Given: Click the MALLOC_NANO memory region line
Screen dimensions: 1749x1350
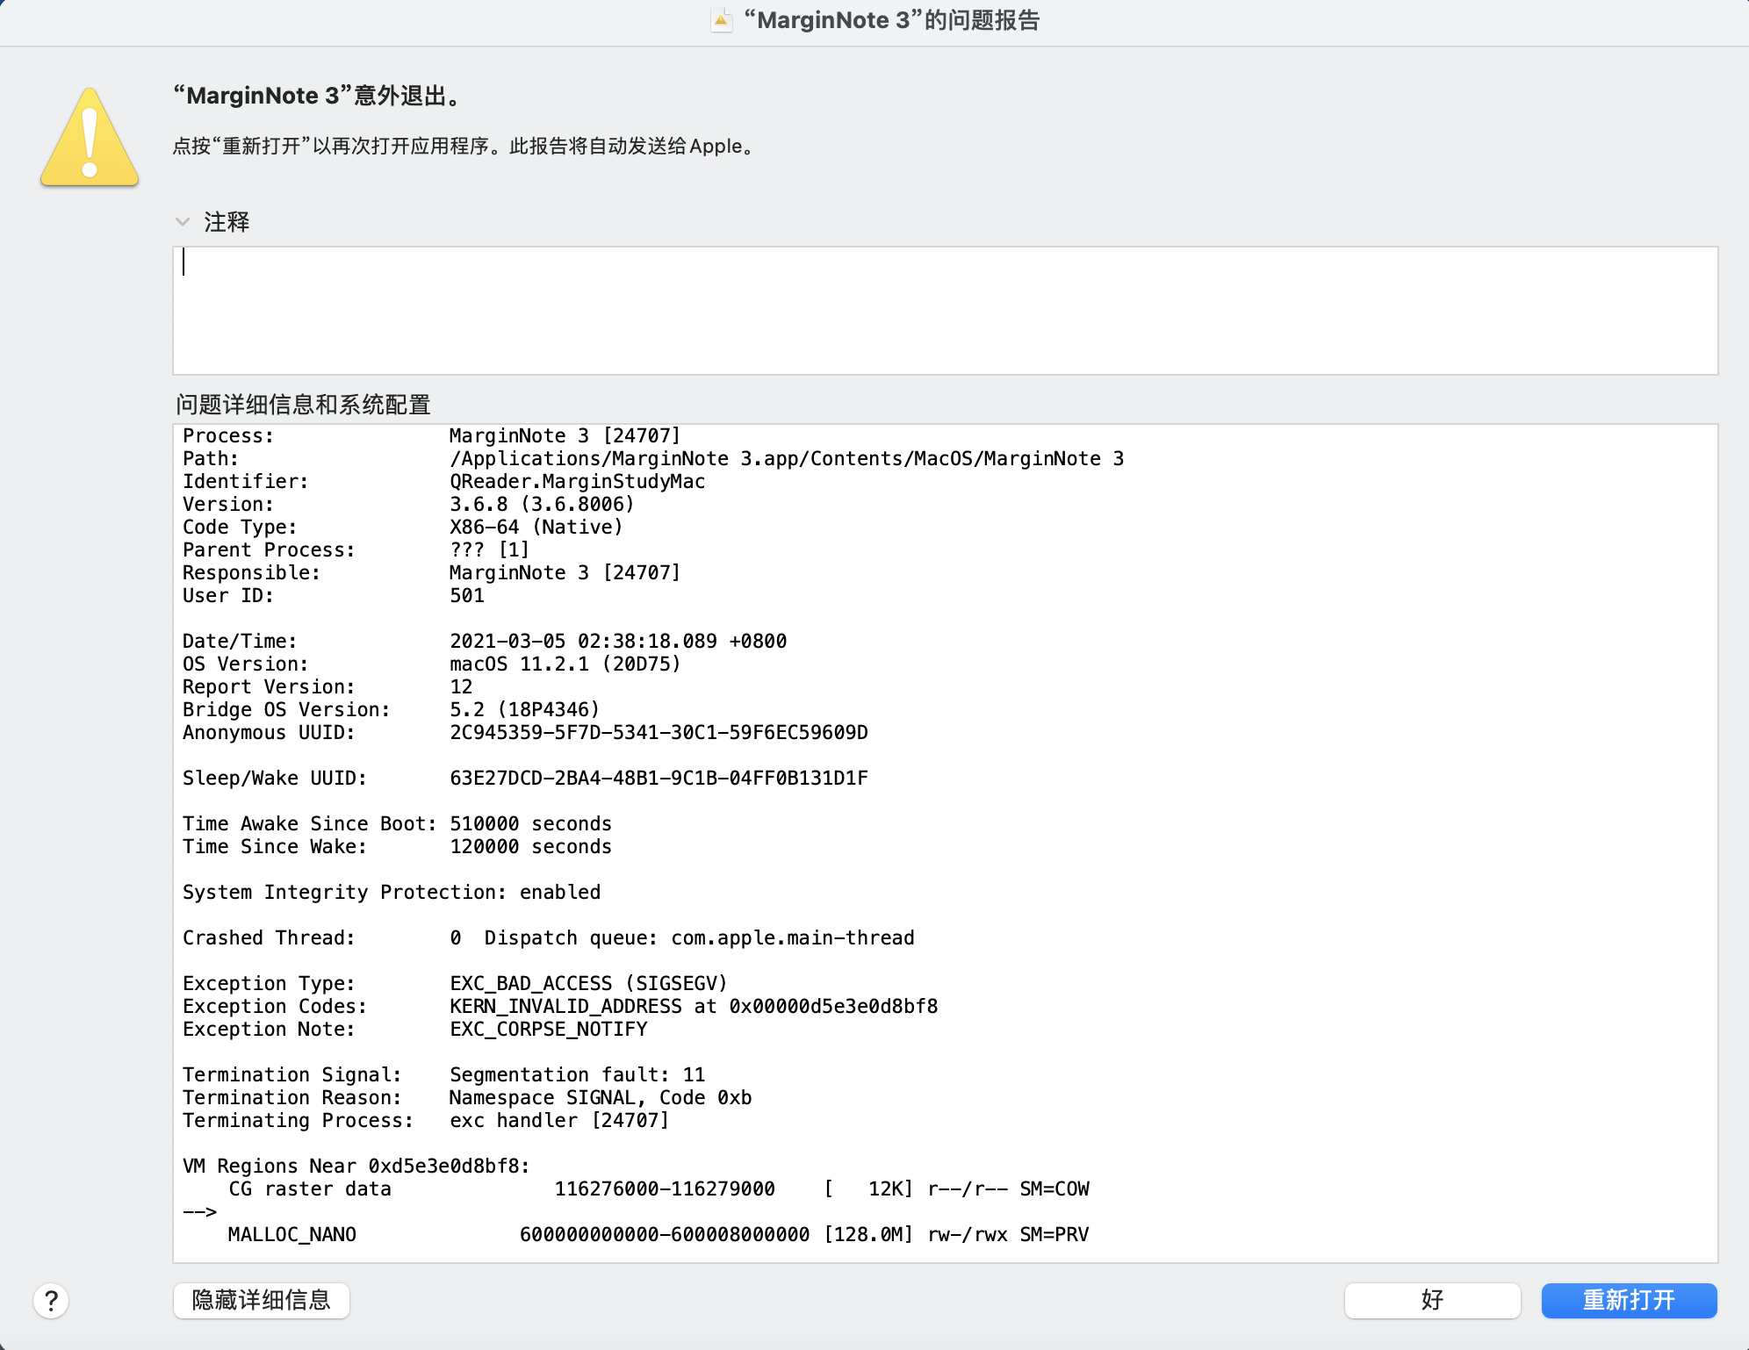Looking at the screenshot, I should click(x=659, y=1234).
